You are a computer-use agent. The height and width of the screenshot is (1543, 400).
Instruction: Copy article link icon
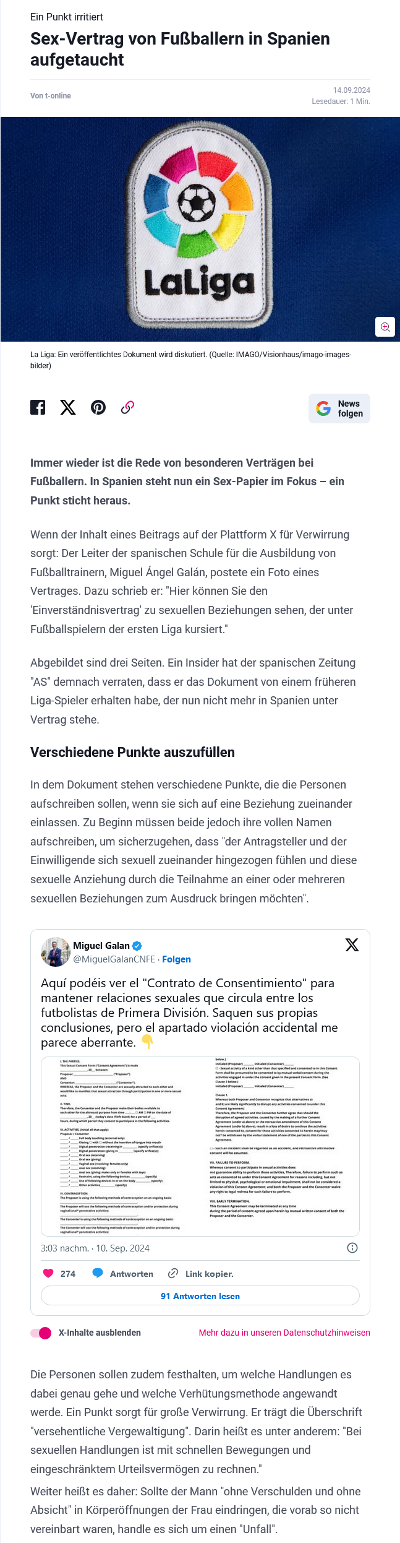[x=127, y=407]
